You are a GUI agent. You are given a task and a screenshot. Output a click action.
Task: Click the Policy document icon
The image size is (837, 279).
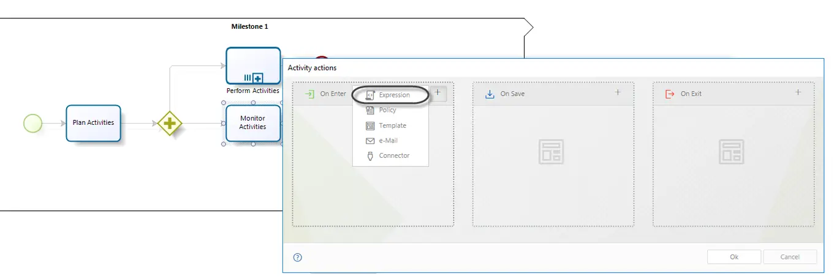point(370,110)
